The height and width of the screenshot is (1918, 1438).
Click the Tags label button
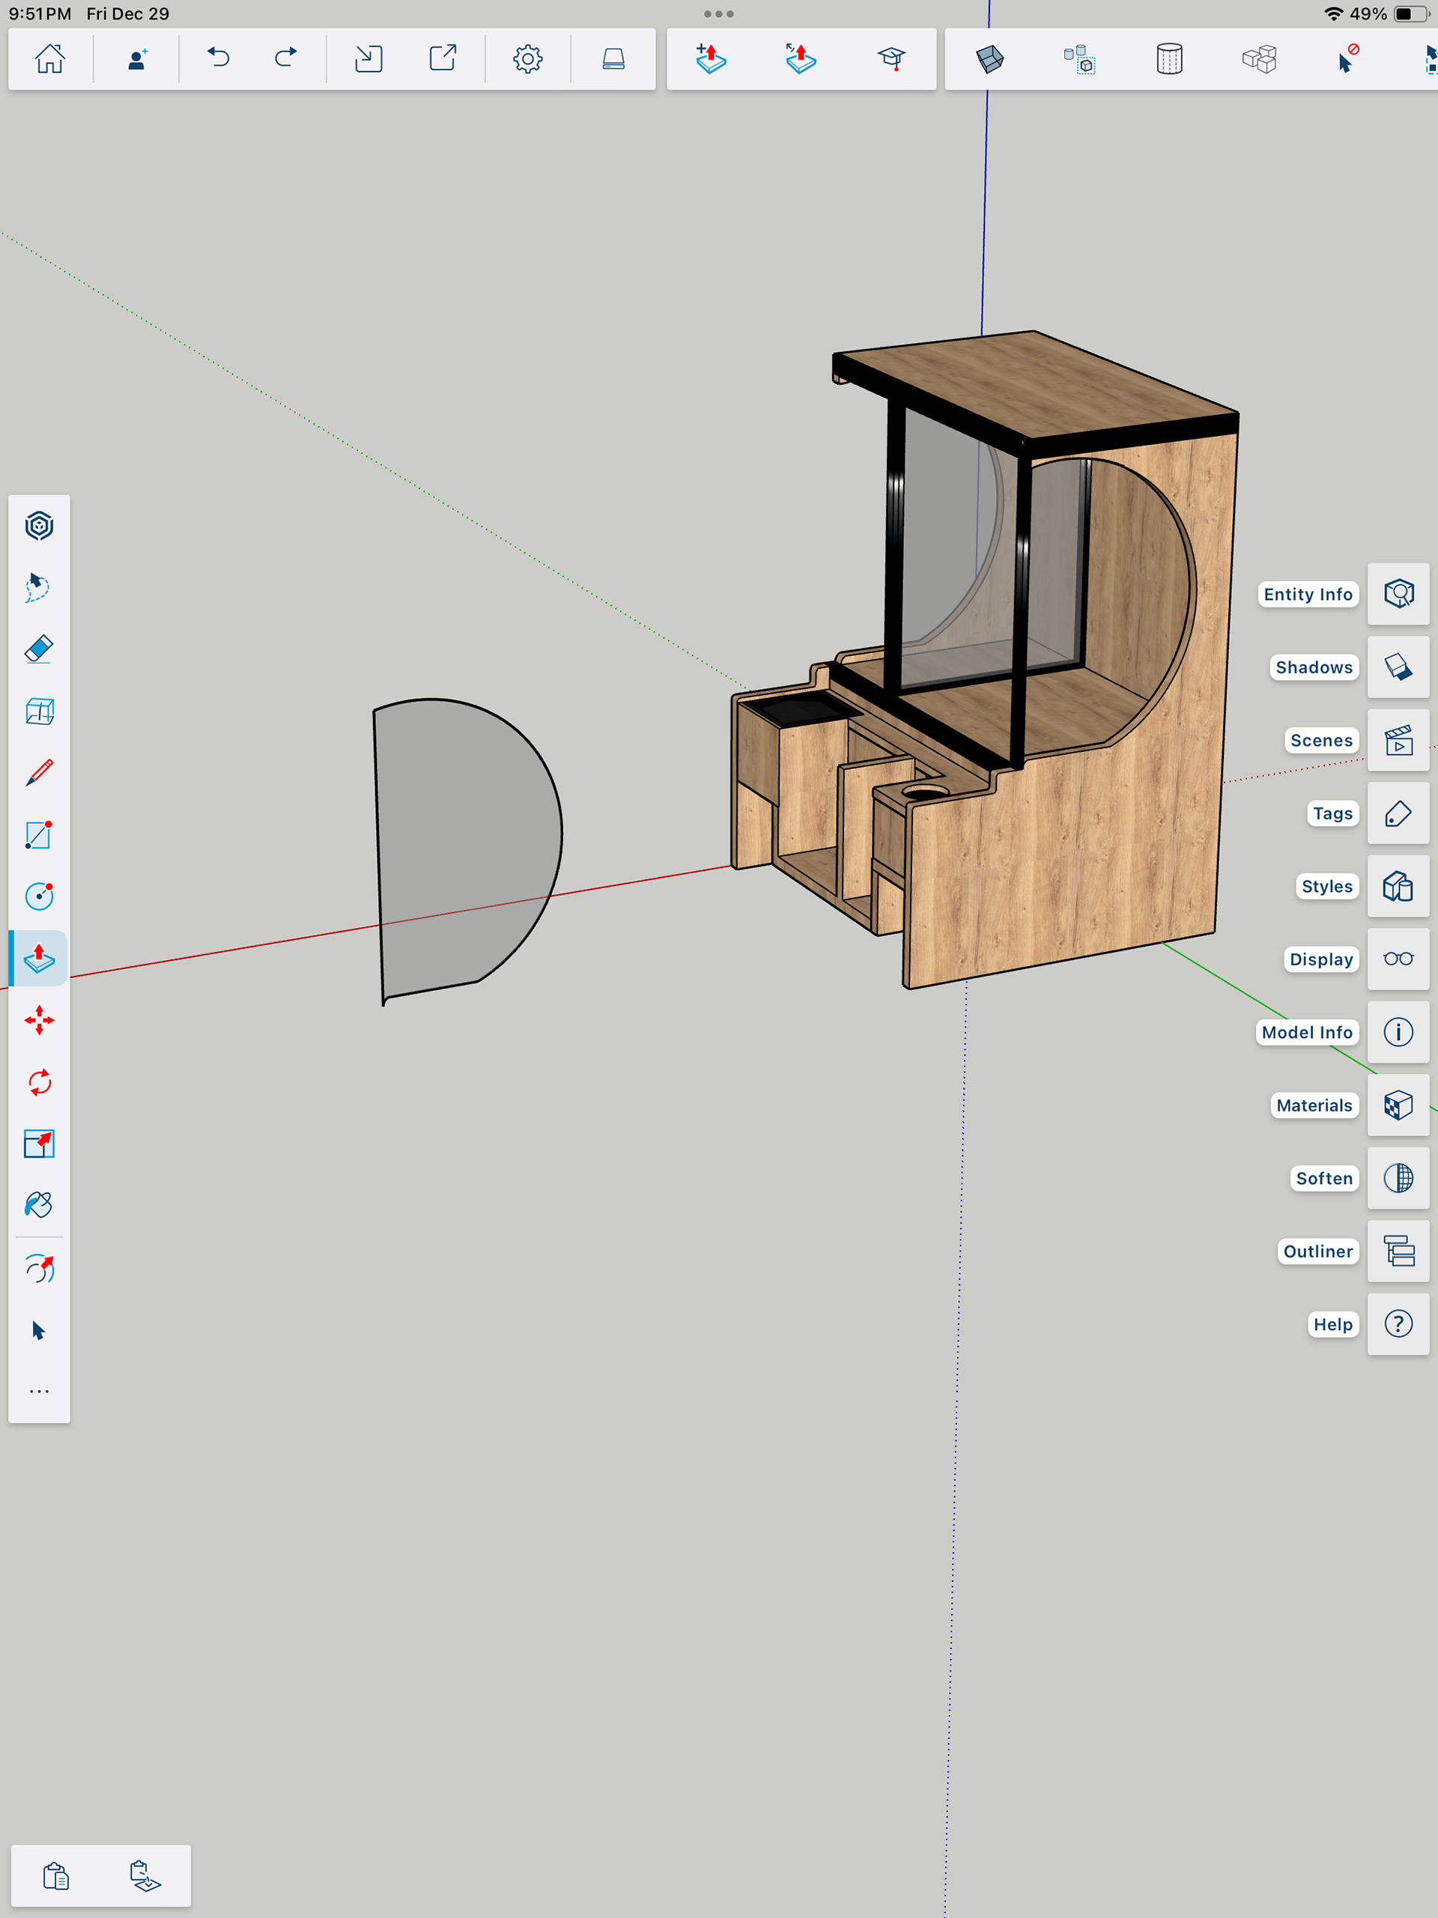[x=1332, y=813]
